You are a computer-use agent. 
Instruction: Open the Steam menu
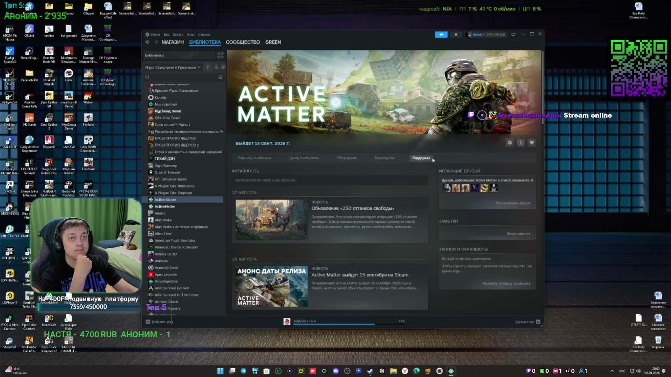pos(153,35)
